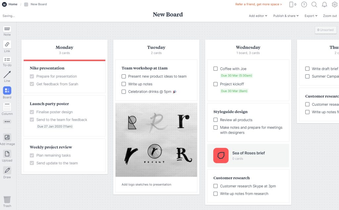Open the red Sea of Roses board

click(x=221, y=156)
